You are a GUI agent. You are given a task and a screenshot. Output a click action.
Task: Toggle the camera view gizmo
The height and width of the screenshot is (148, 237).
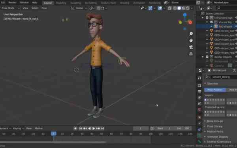pyautogui.click(x=191, y=47)
